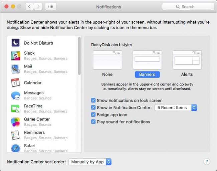
Task: Choose the None alert style thumbnail
Action: pyautogui.click(x=107, y=60)
